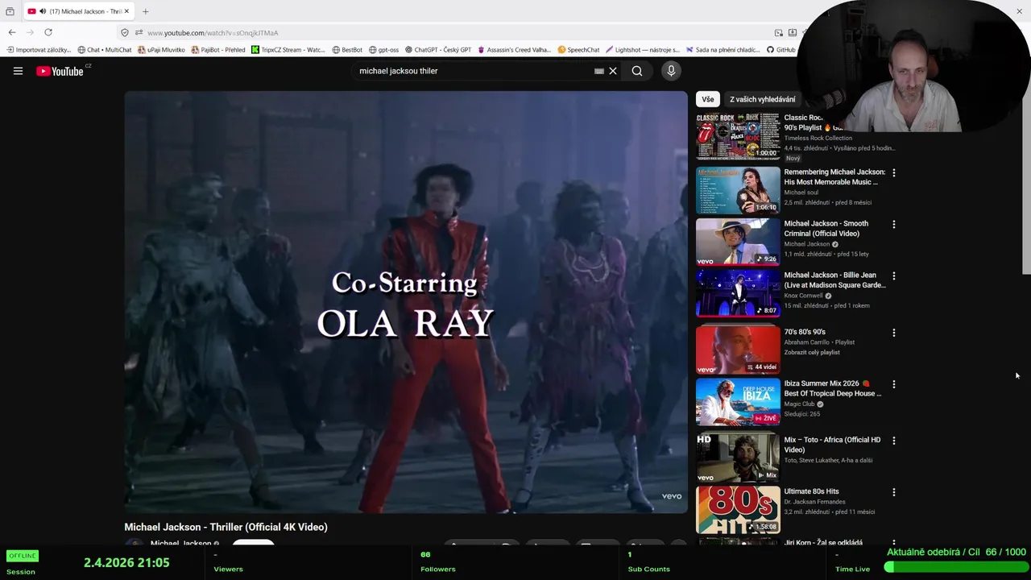Open the Ibiza Summer Mix live thumbnail

coord(738,402)
